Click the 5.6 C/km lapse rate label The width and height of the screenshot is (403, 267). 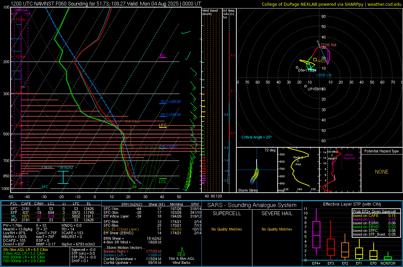(133, 122)
